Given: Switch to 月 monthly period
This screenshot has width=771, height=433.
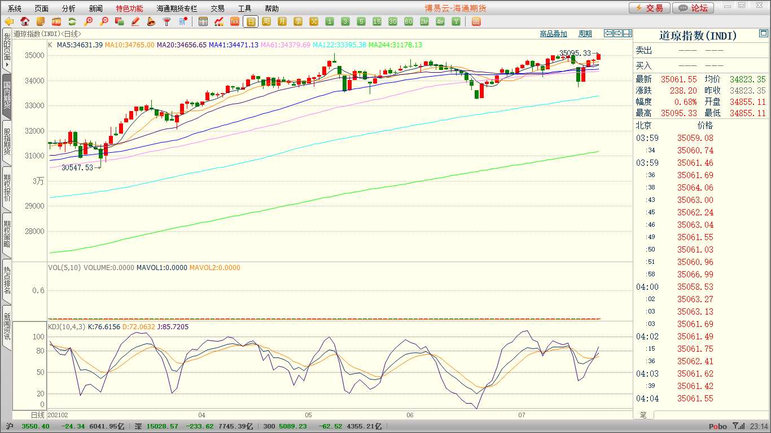Looking at the screenshot, I should click(x=282, y=22).
